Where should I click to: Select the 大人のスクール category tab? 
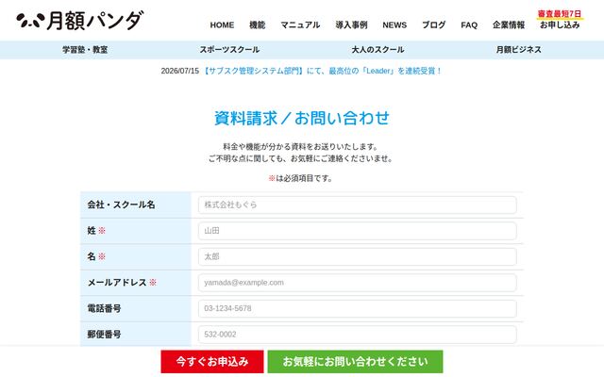tap(377, 50)
